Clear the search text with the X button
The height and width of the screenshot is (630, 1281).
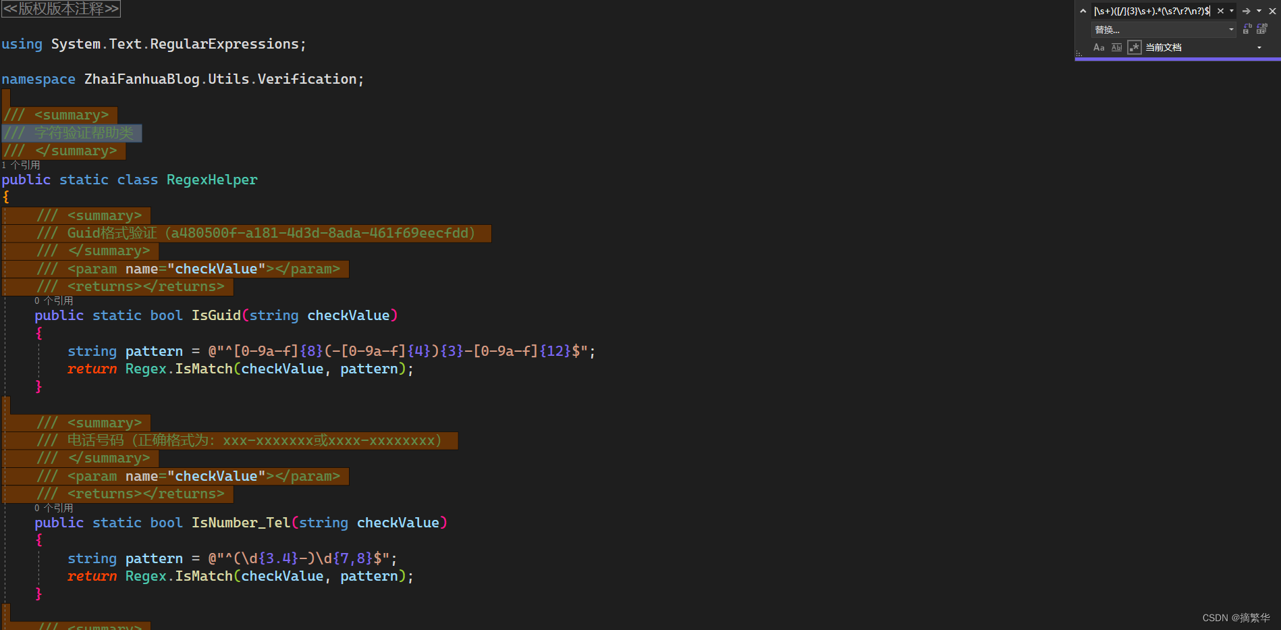[x=1220, y=11]
